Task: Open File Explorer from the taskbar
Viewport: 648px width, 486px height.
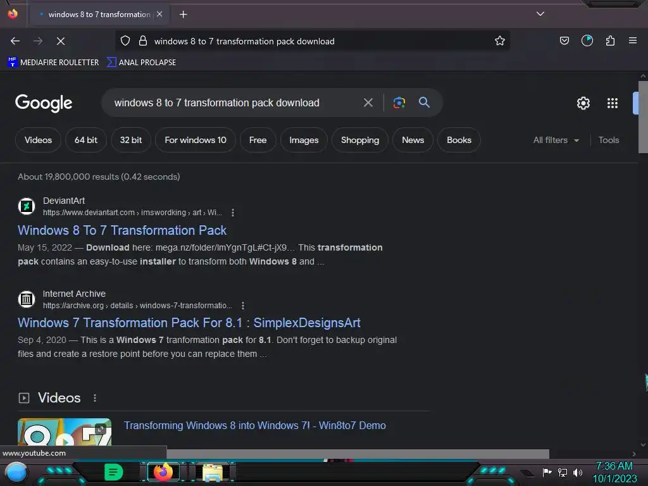Action: [213, 473]
